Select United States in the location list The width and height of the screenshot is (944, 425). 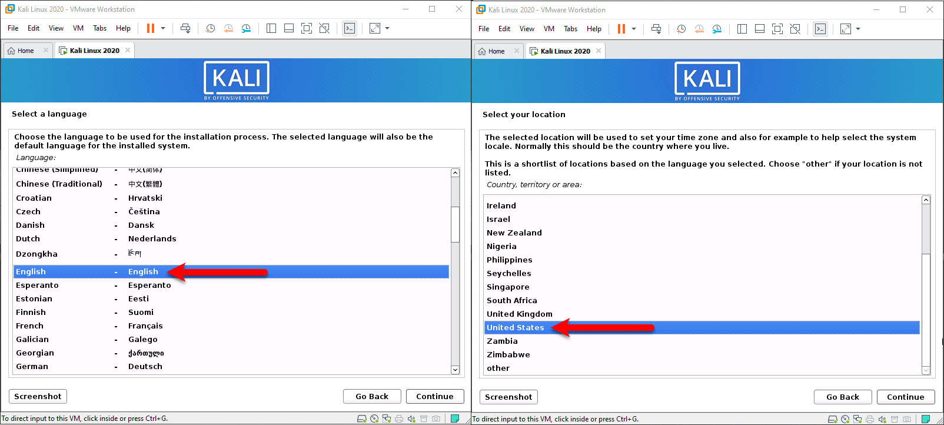[x=702, y=327]
